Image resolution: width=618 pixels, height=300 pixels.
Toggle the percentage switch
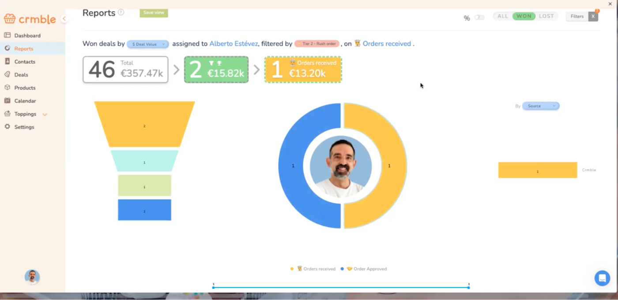pyautogui.click(x=479, y=18)
